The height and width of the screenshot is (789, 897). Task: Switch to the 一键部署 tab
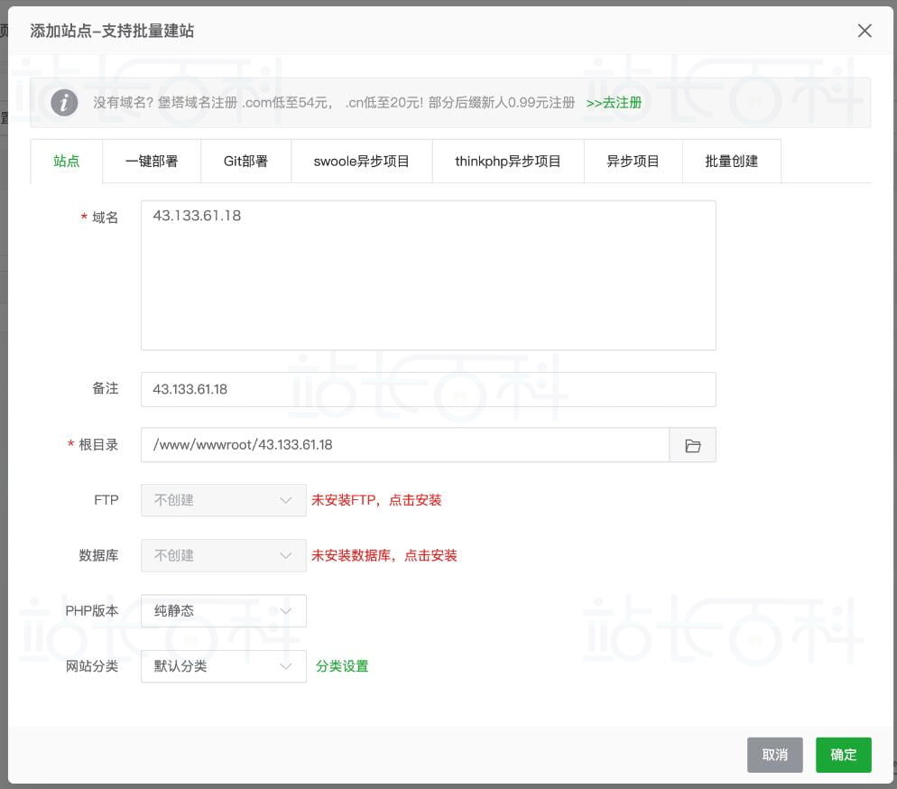coord(152,162)
